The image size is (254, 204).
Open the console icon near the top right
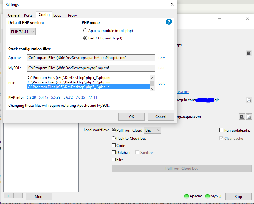249,53
